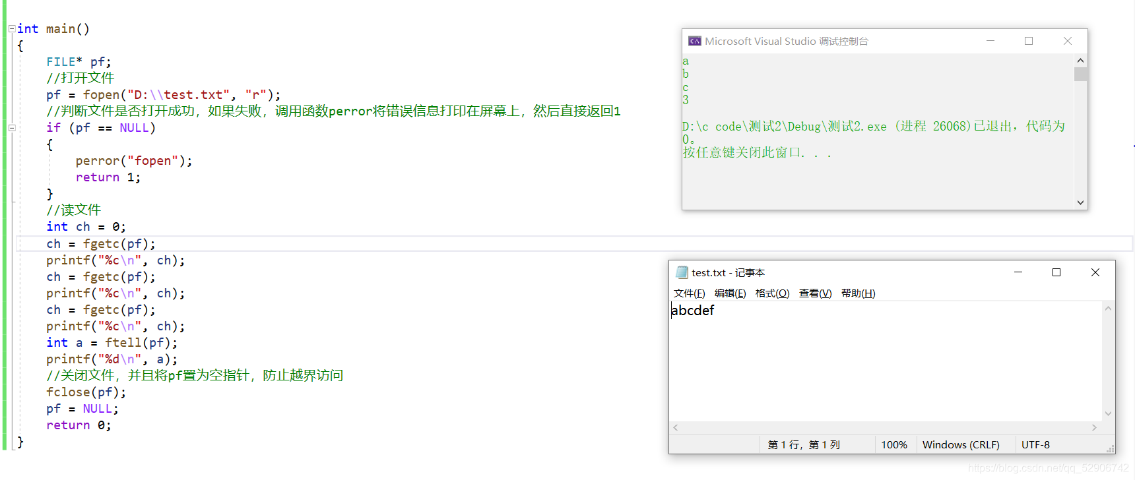Maximize the Visual Studio debug console
This screenshot has height=480, width=1135.
1029,41
